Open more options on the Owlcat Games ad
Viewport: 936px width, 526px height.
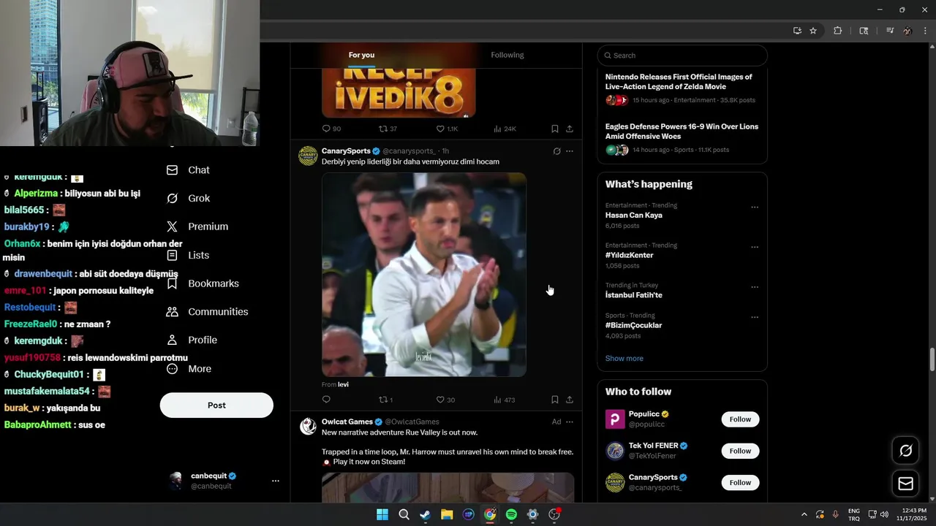pyautogui.click(x=570, y=422)
